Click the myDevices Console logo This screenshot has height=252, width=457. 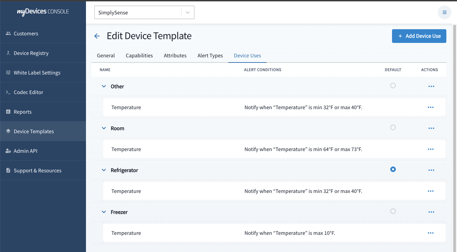[43, 12]
